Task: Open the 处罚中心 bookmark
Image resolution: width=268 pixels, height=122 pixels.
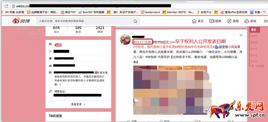Action: (x=204, y=12)
